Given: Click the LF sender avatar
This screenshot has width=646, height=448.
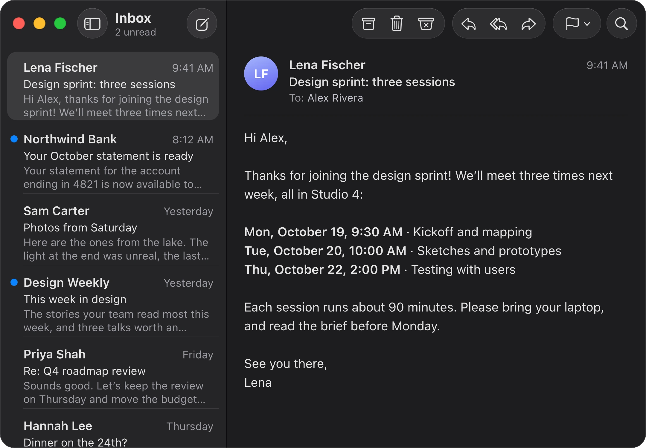Looking at the screenshot, I should pyautogui.click(x=261, y=73).
